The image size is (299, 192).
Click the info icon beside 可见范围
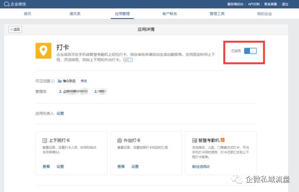(53, 81)
